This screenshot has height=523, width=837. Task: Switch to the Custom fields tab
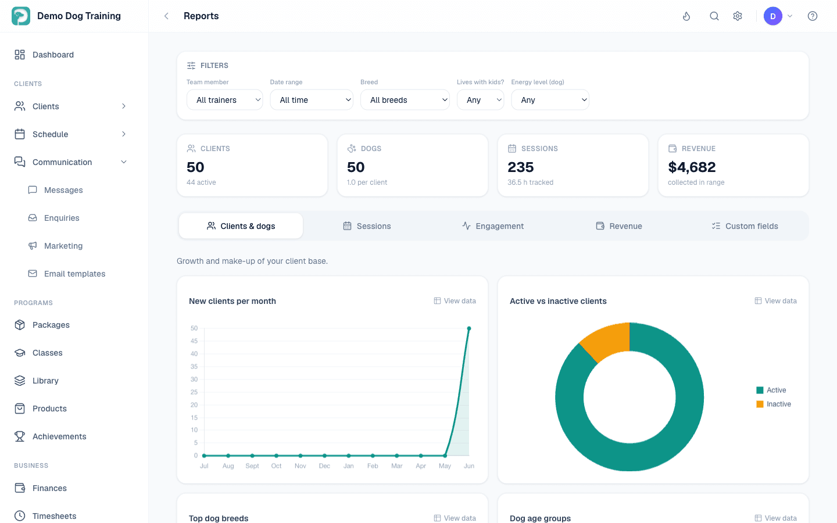[745, 226]
